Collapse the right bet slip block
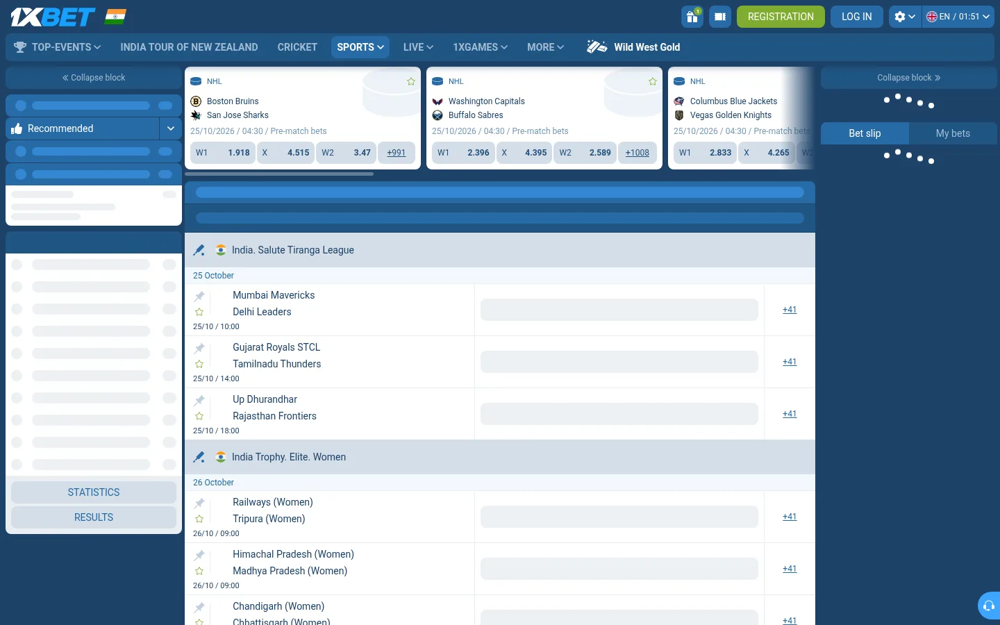 [908, 78]
